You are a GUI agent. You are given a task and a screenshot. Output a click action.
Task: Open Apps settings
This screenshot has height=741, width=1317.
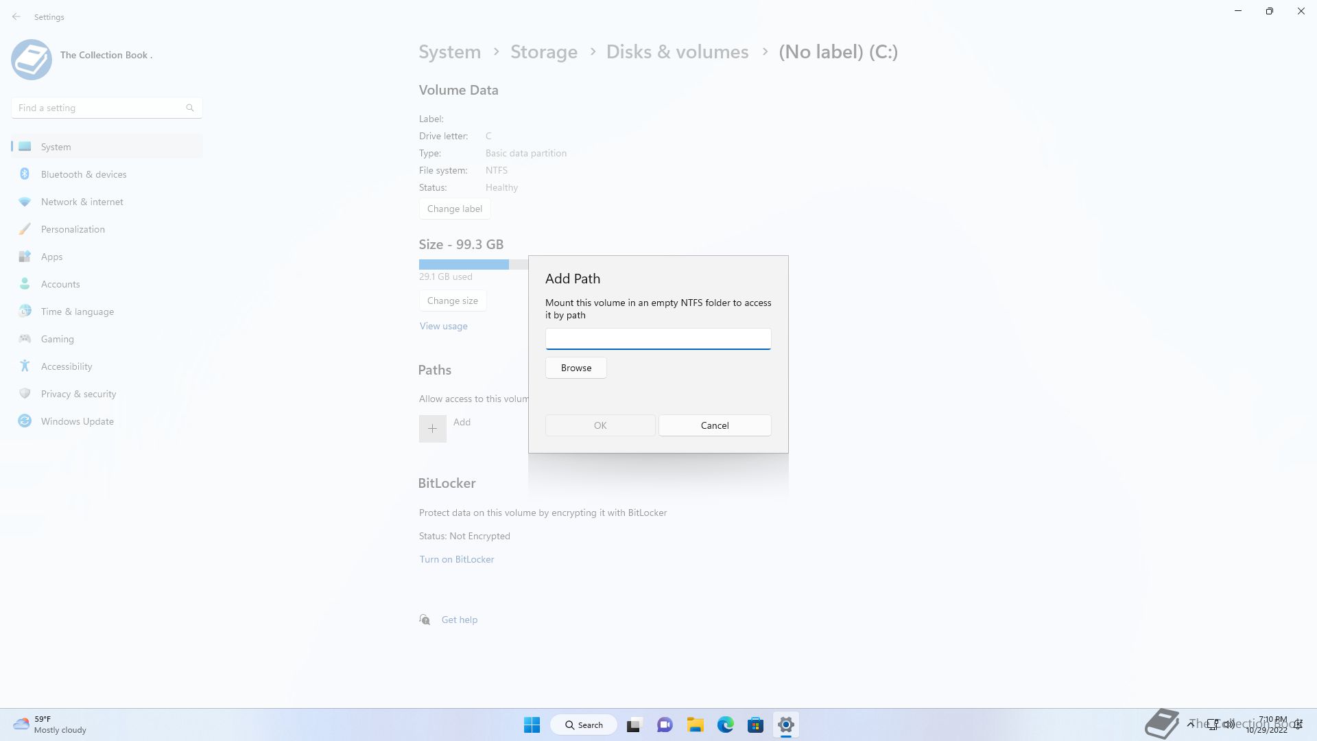pyautogui.click(x=106, y=257)
